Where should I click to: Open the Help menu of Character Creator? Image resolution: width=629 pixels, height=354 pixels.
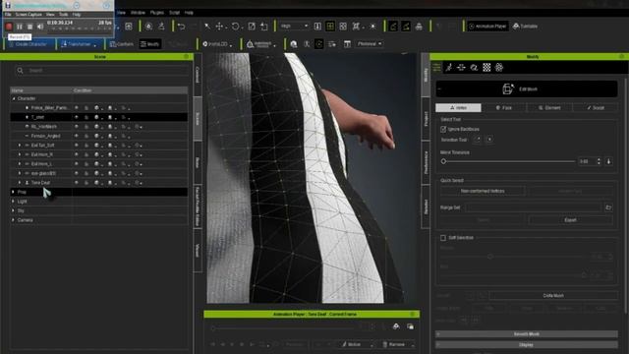click(x=189, y=13)
